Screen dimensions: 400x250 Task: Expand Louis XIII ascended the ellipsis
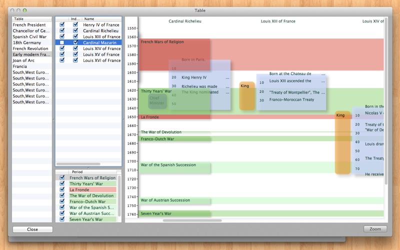(x=323, y=81)
